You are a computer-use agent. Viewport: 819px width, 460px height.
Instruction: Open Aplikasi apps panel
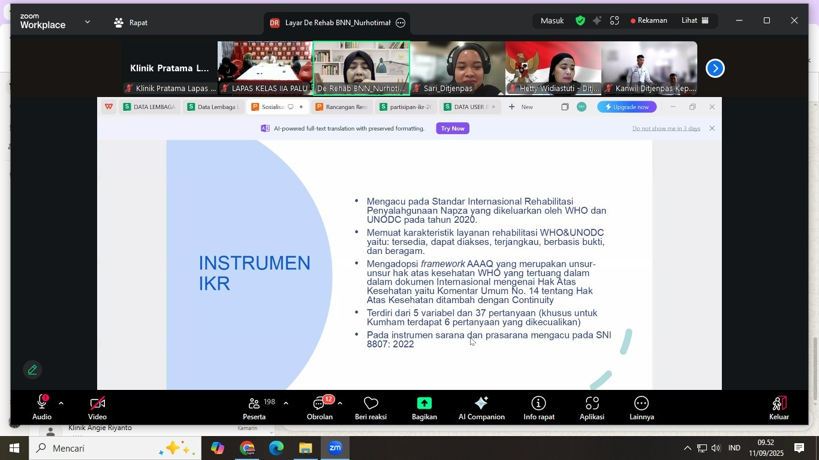pos(592,408)
